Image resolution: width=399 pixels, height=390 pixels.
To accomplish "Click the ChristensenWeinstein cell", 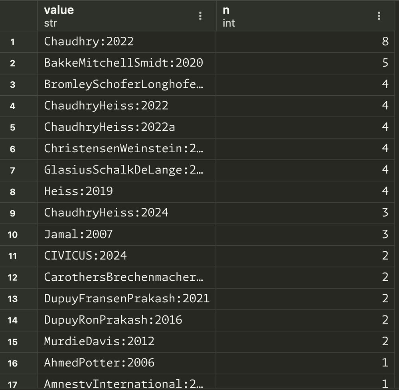I will tap(127, 149).
